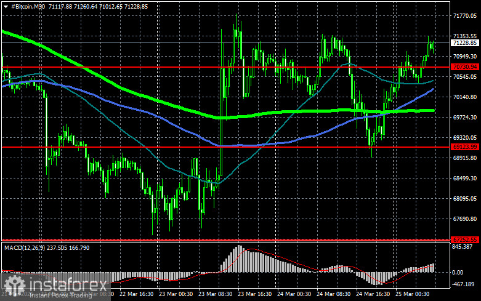Click price scale value 69320.05
The height and width of the screenshot is (301, 481).
(x=465, y=138)
